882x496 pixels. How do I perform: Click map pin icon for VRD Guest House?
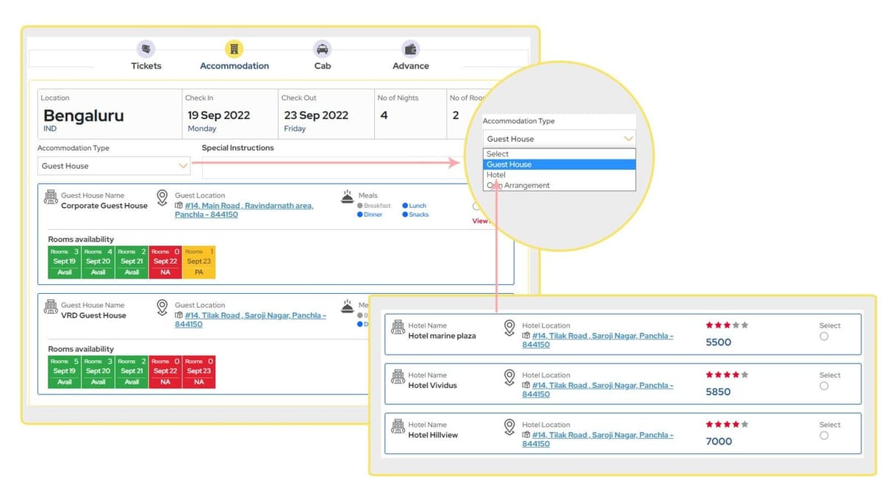click(162, 308)
